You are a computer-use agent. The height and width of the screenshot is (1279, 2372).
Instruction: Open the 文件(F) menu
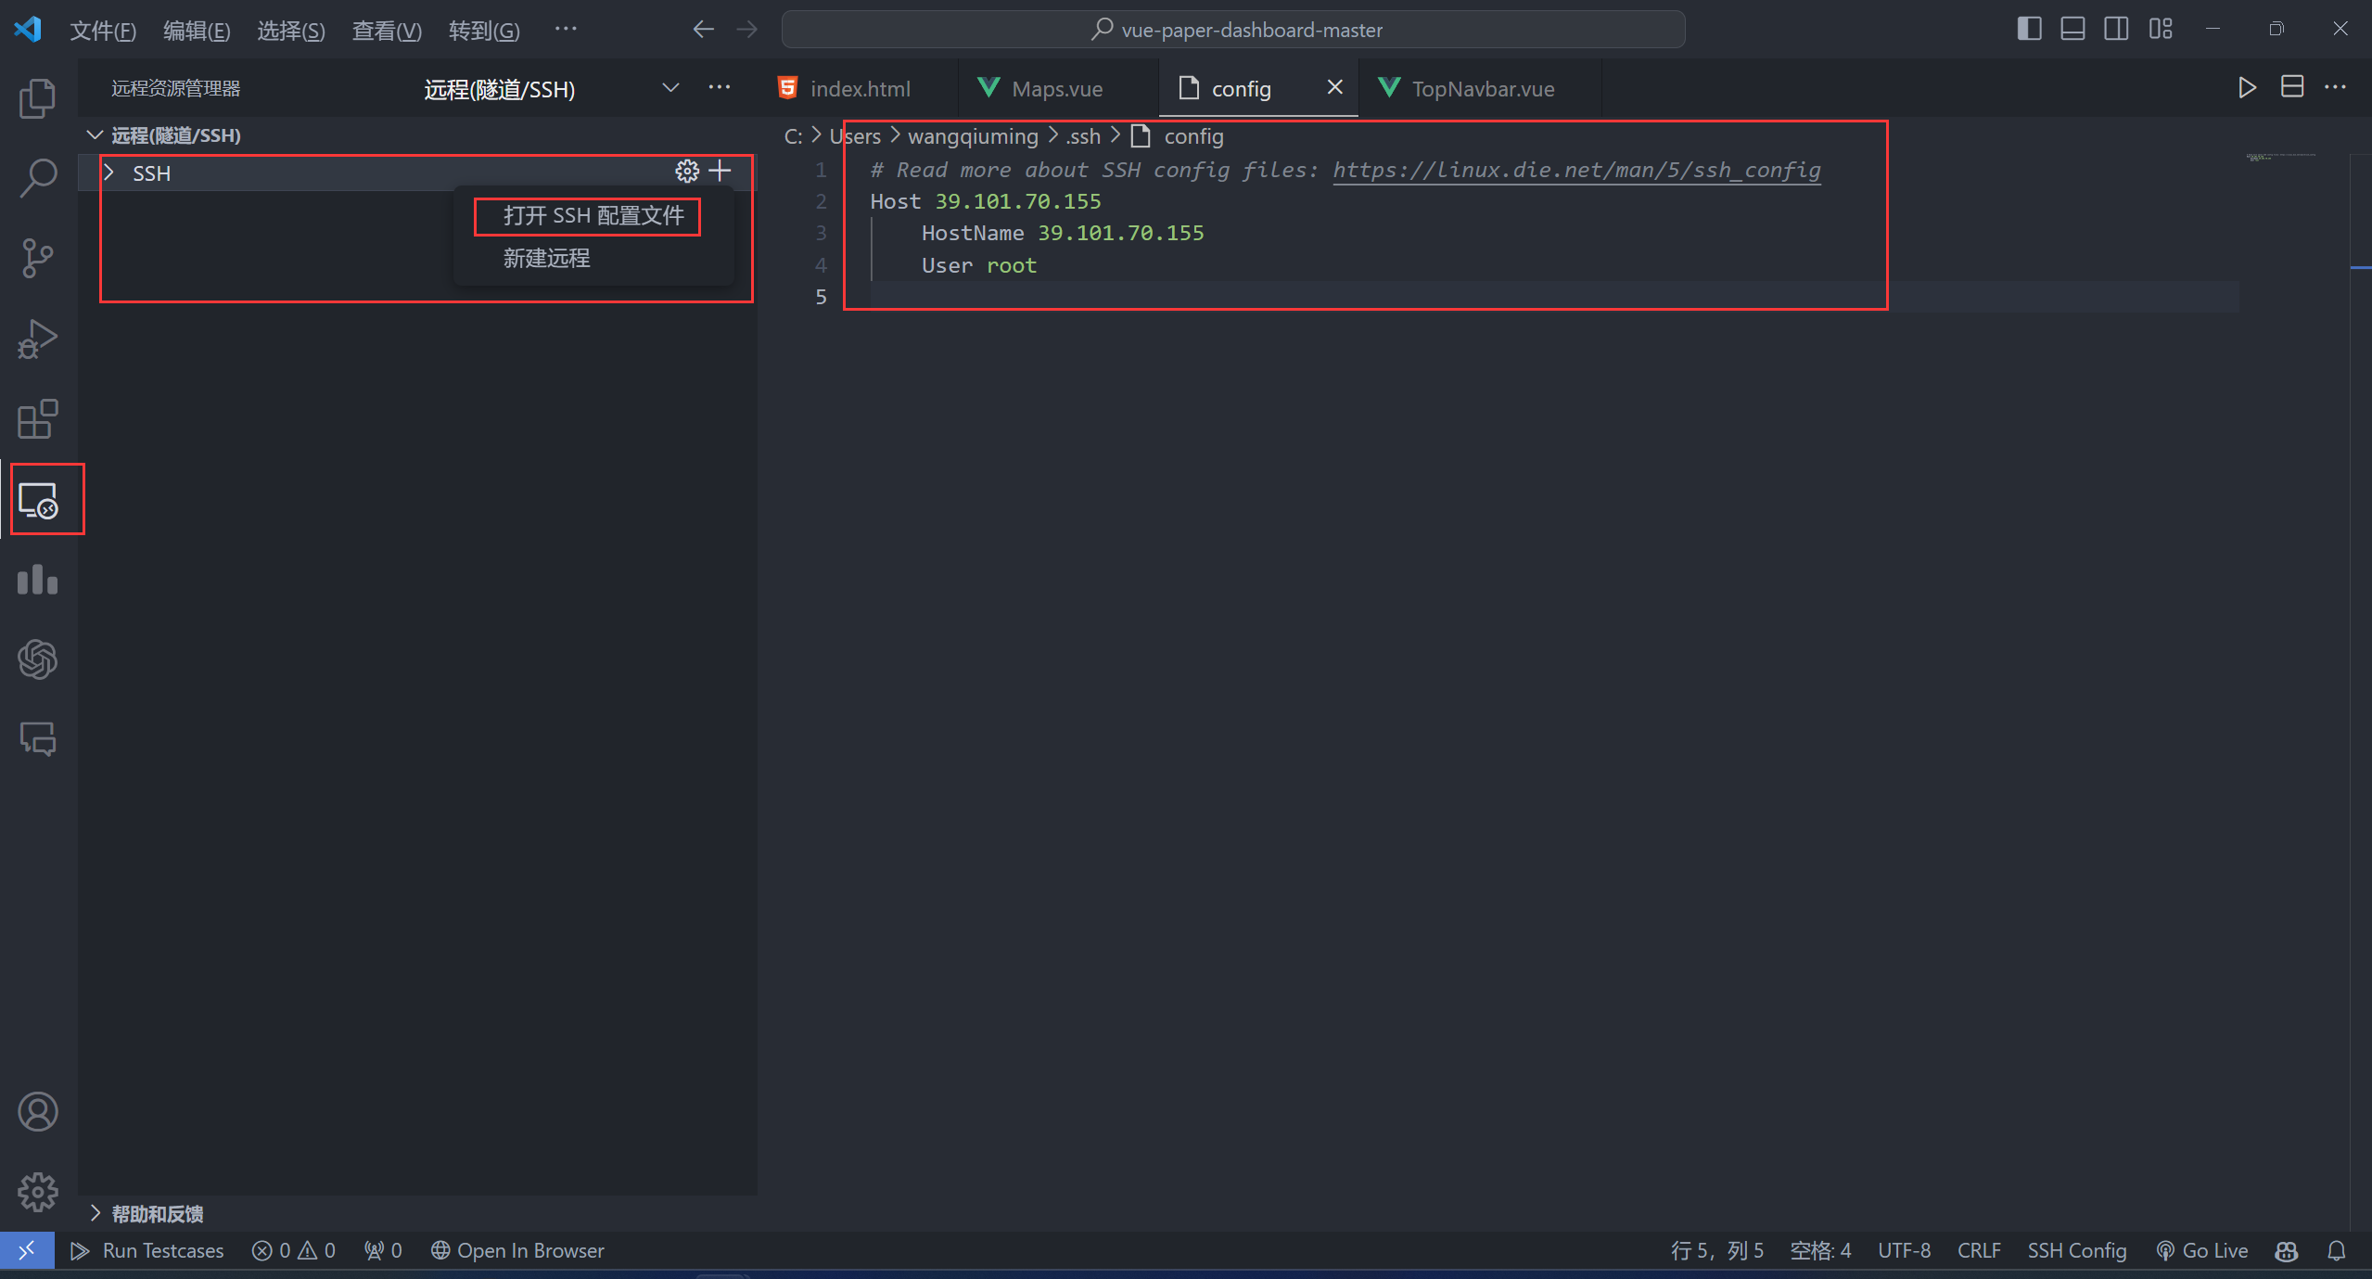coord(103,31)
